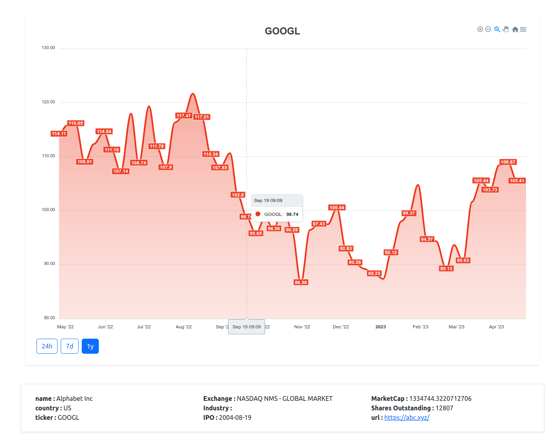The height and width of the screenshot is (446, 559).
Task: Click the chart zoom out icon
Action: coord(488,29)
